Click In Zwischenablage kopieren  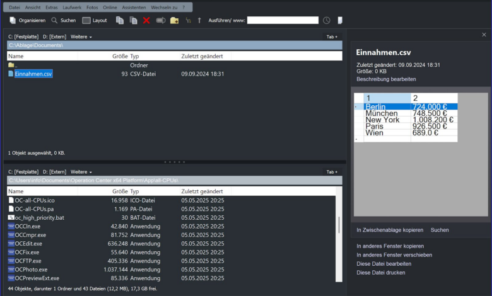(390, 230)
